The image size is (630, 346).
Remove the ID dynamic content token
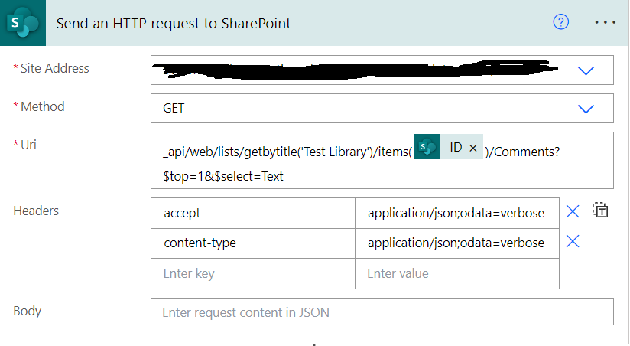click(x=472, y=148)
